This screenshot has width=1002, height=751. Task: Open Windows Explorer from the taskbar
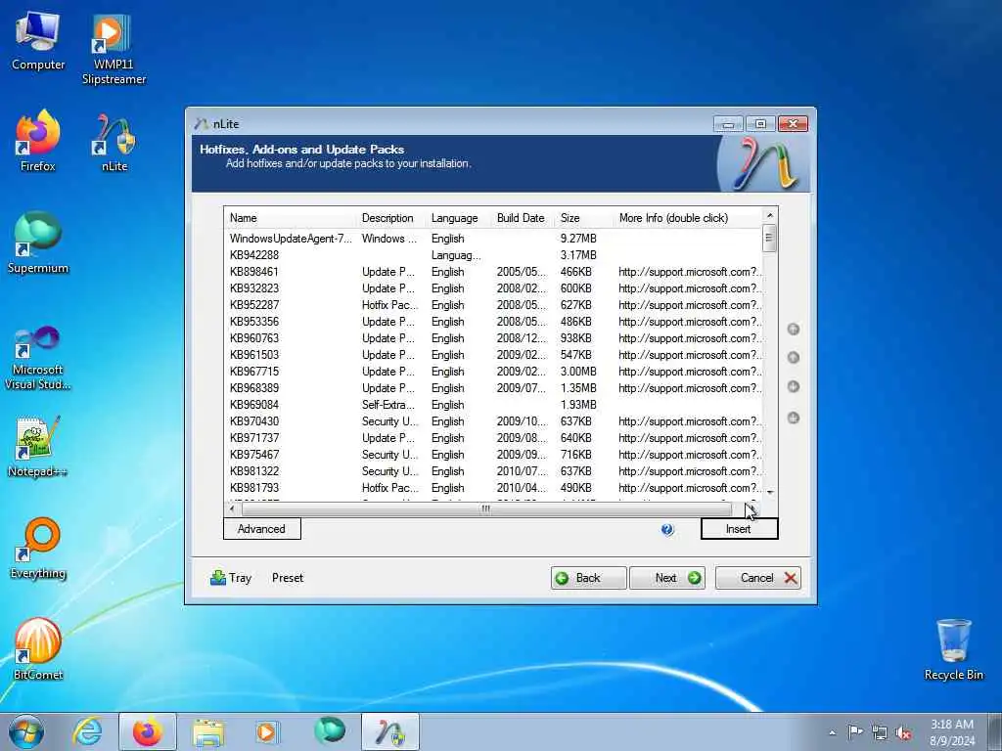pos(208,731)
